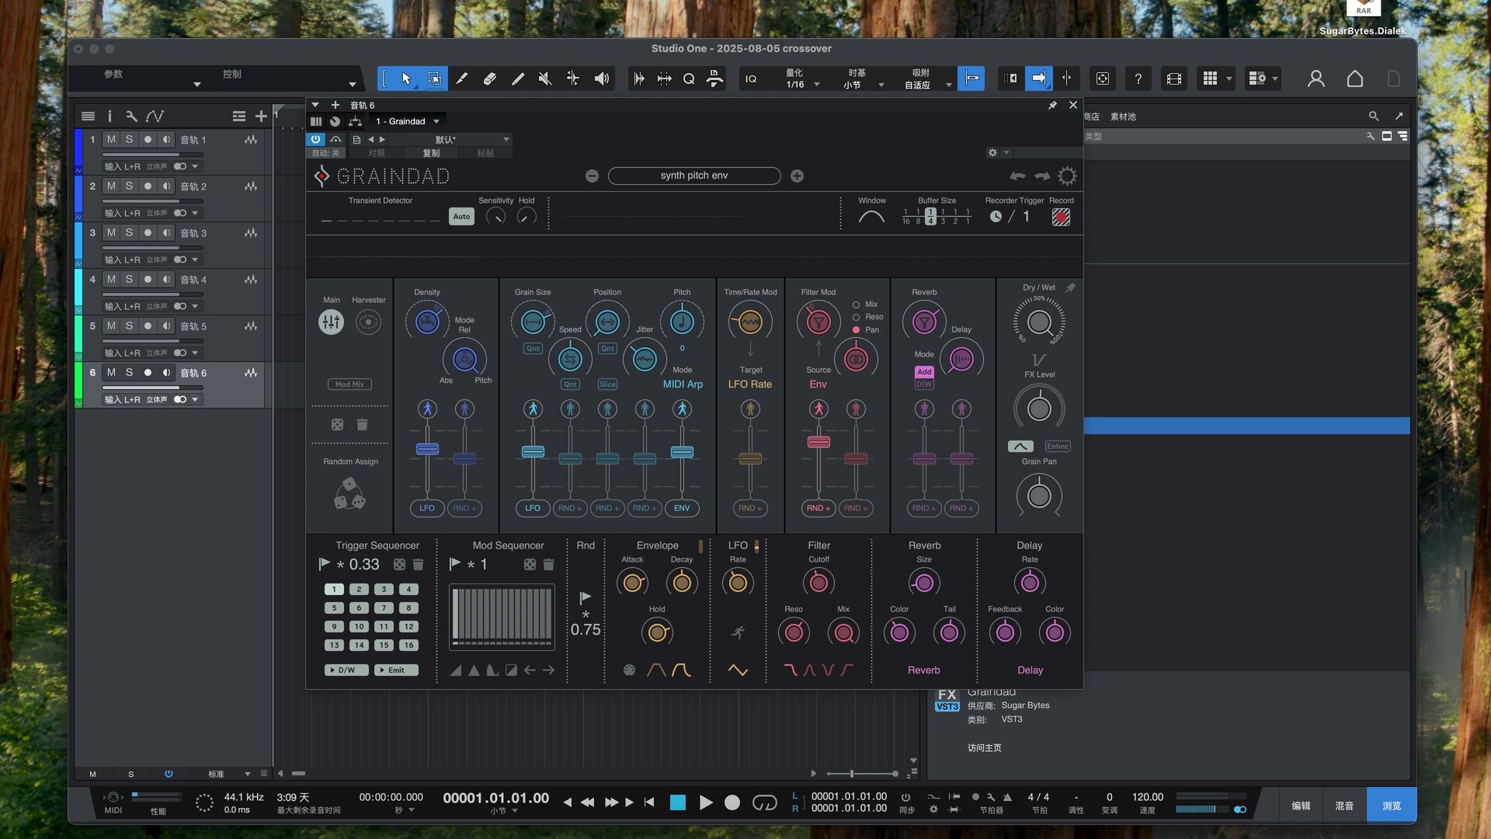Switch to the 混音 view tab
This screenshot has height=839, width=1491.
click(1344, 806)
